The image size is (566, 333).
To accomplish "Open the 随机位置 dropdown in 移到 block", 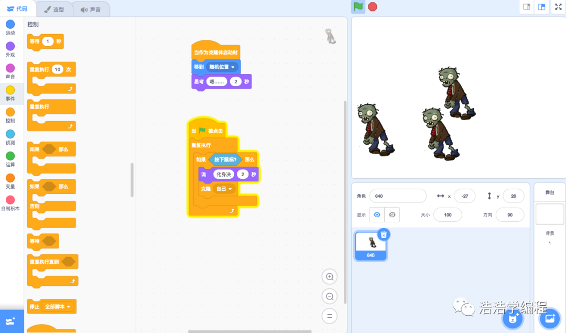I will click(x=222, y=67).
